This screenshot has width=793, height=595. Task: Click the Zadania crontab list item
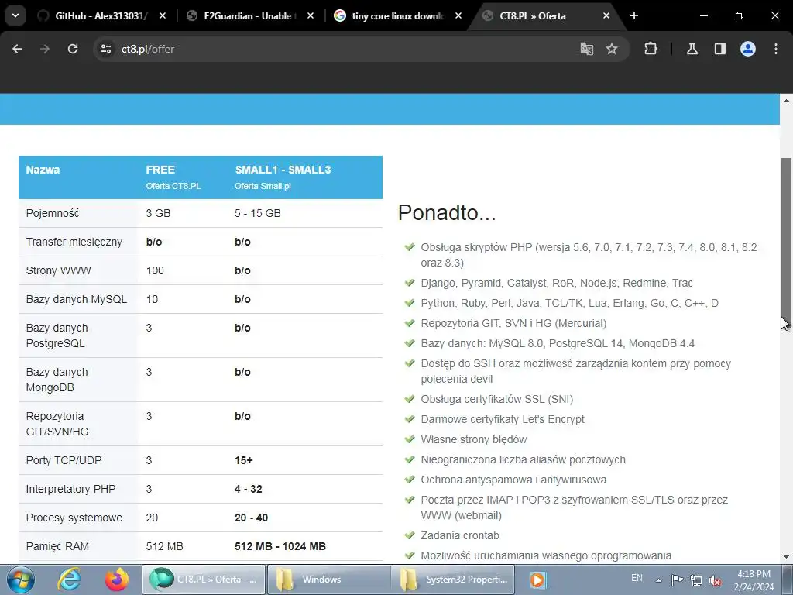(460, 535)
